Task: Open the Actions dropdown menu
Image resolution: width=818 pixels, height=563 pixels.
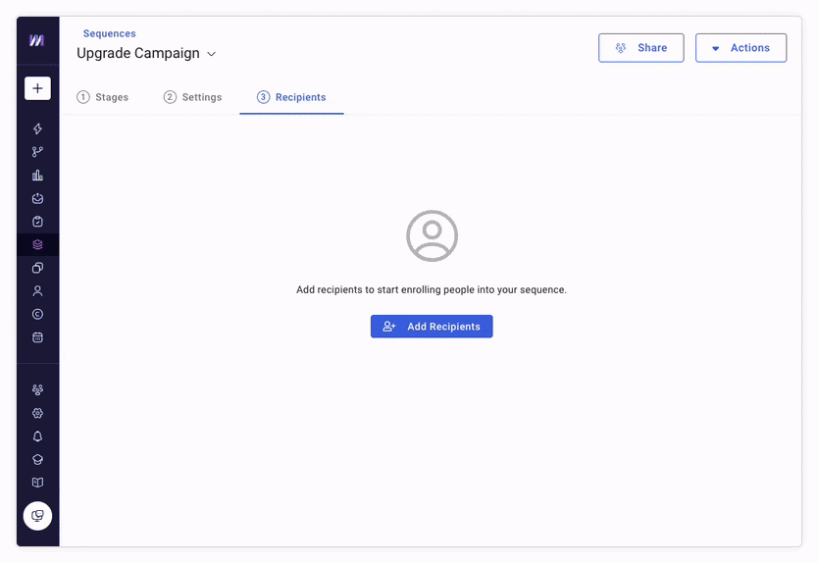Action: pyautogui.click(x=741, y=48)
